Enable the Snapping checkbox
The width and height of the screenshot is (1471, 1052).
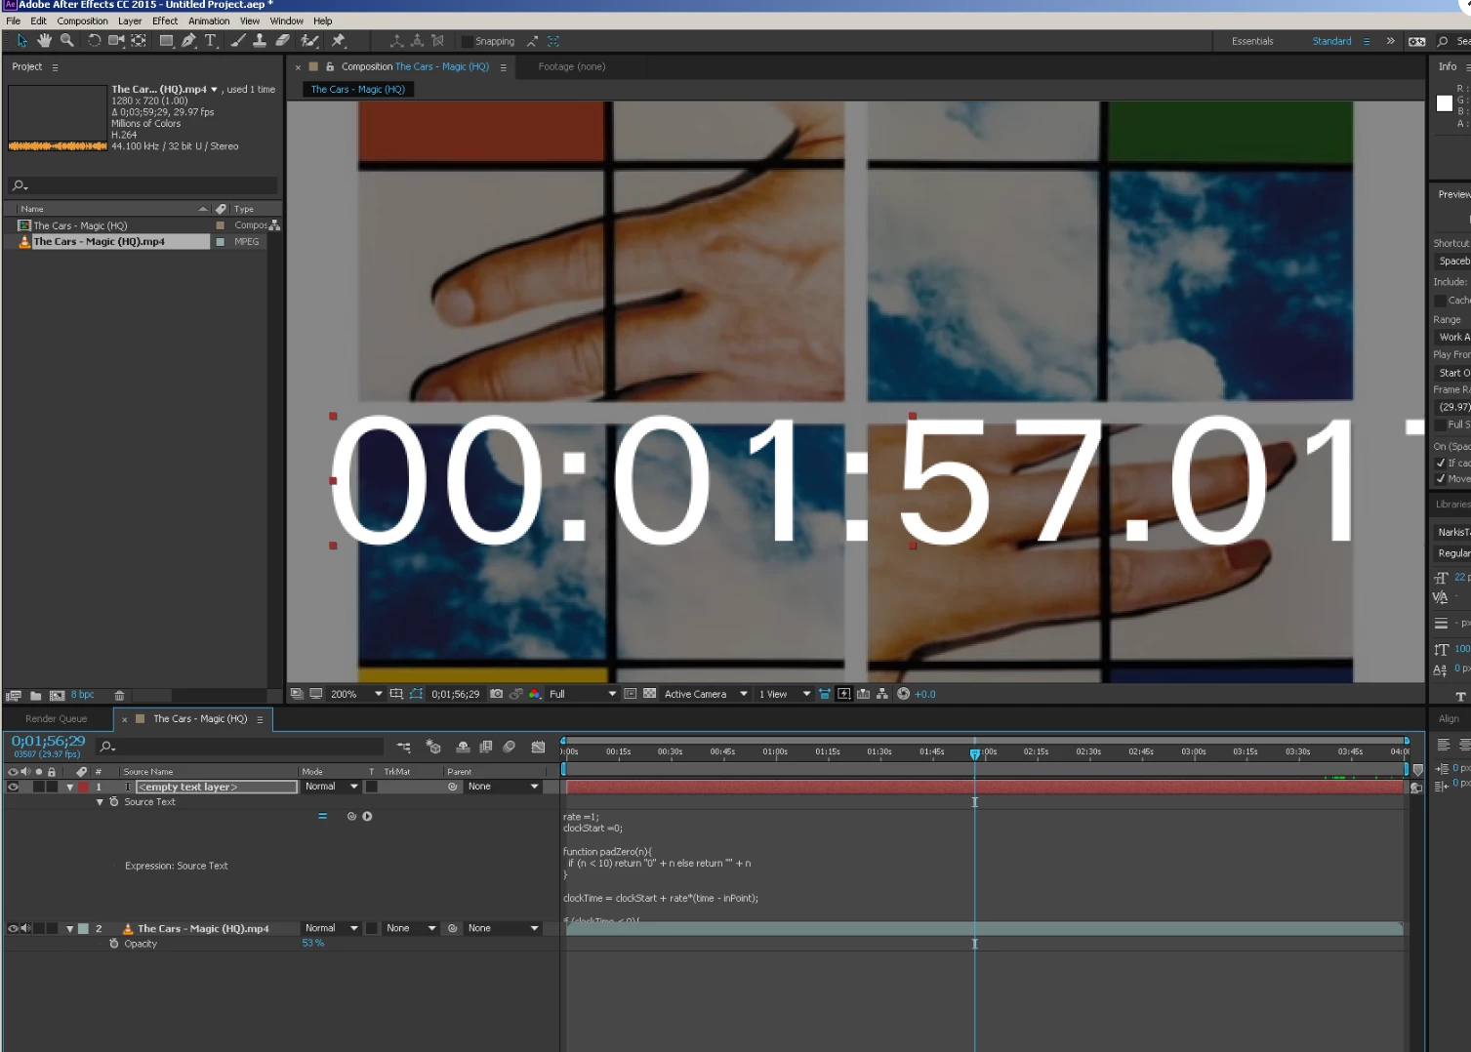pos(467,41)
